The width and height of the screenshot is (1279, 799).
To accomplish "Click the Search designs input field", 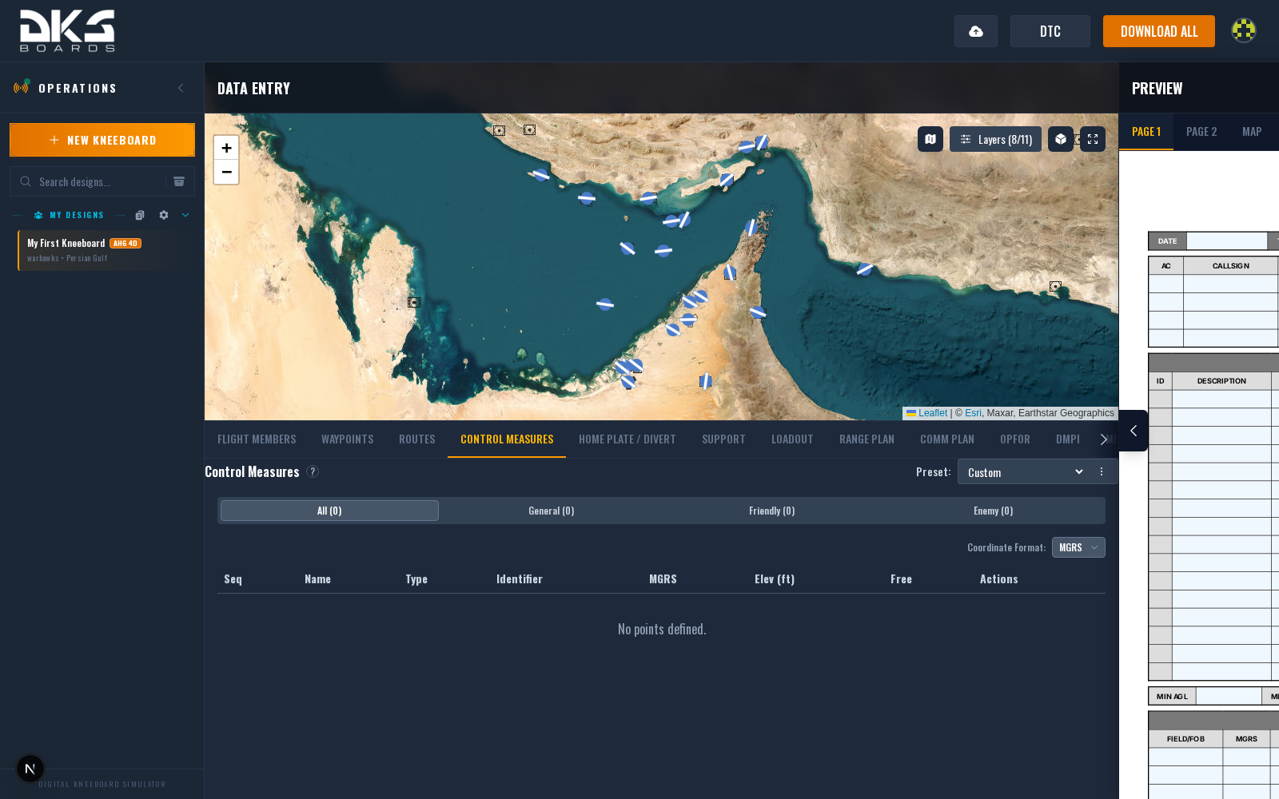I will [100, 181].
